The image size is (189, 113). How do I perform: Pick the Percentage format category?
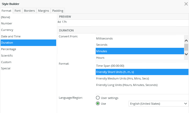(x=8, y=49)
